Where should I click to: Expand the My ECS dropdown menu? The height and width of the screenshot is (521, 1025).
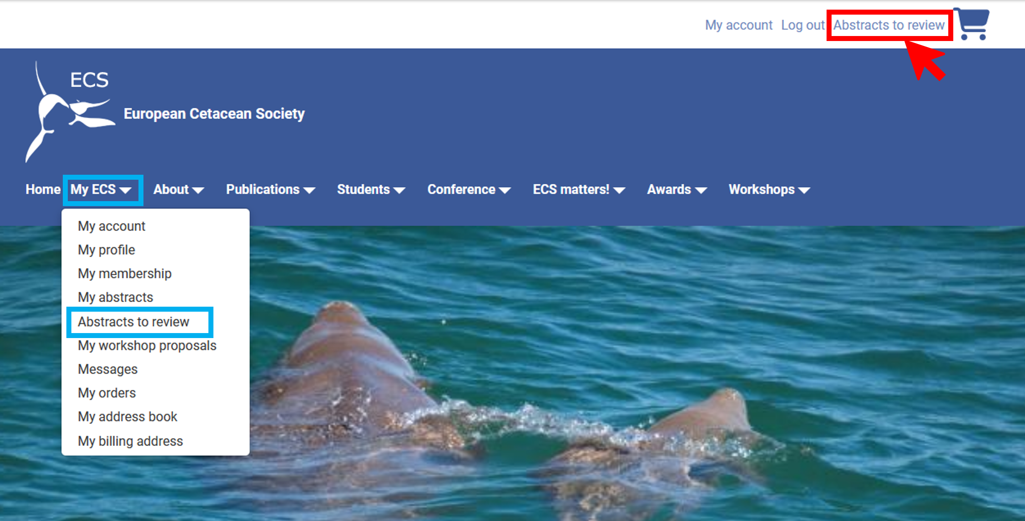[x=101, y=189]
